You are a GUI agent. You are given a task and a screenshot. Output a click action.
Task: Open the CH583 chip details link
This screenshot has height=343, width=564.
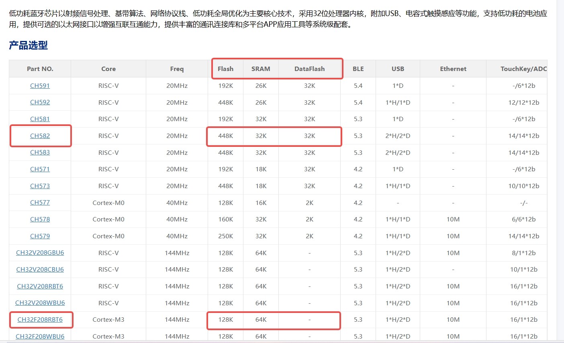[40, 152]
